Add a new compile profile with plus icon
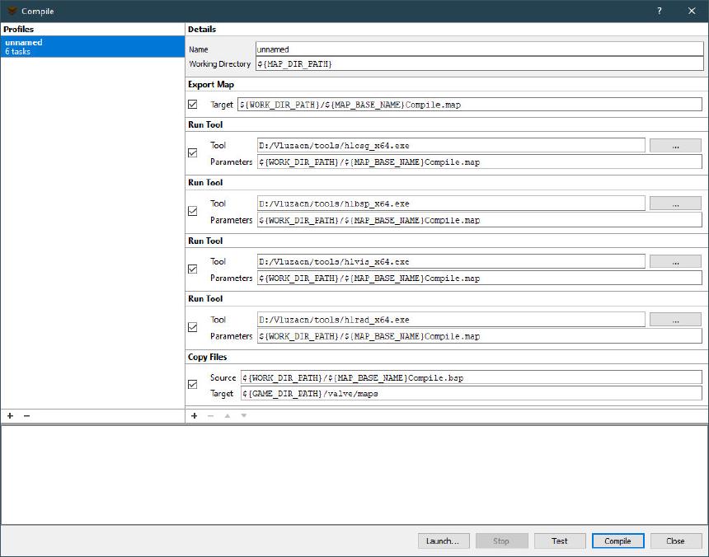This screenshot has height=557, width=709. point(10,415)
